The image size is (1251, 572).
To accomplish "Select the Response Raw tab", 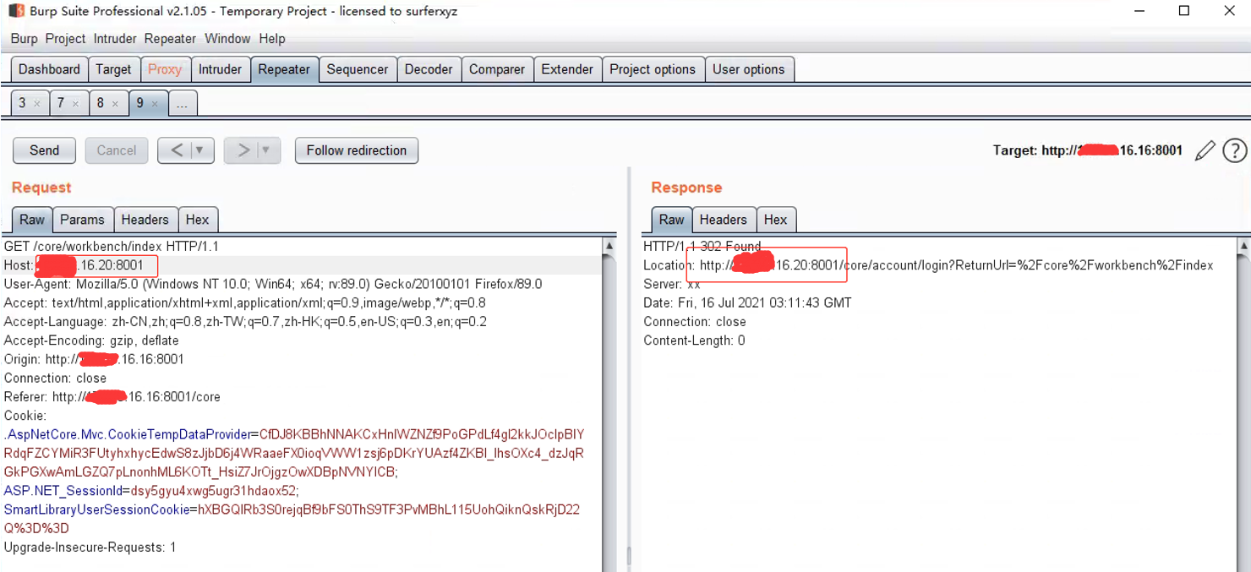I will pos(672,220).
